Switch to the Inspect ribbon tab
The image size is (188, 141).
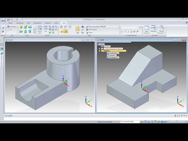(48, 23)
